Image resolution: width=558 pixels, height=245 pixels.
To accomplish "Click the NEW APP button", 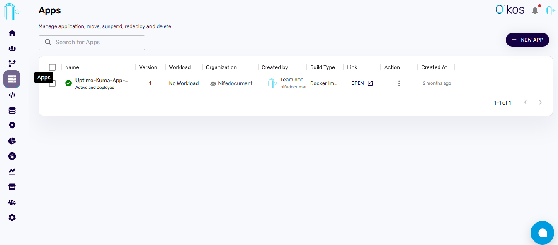I will pyautogui.click(x=527, y=40).
